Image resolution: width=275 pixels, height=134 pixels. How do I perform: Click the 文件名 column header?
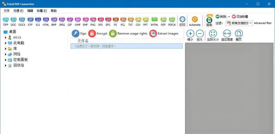click(83, 41)
